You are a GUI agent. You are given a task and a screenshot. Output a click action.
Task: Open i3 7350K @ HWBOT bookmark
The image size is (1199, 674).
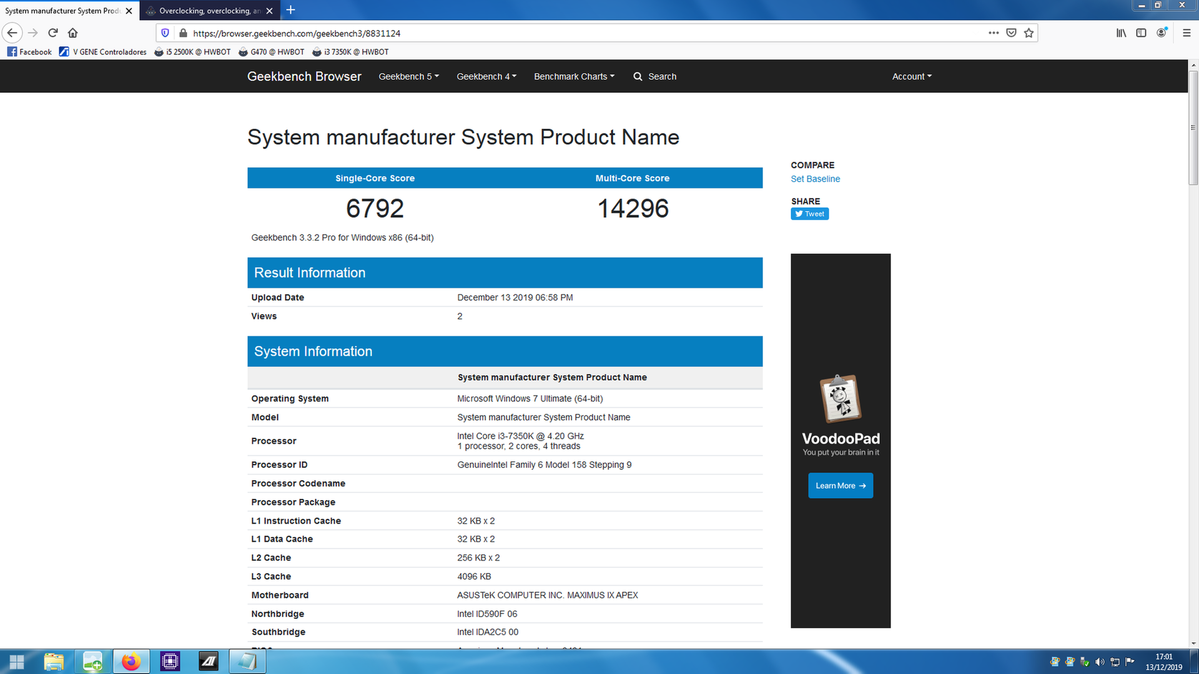(x=350, y=52)
